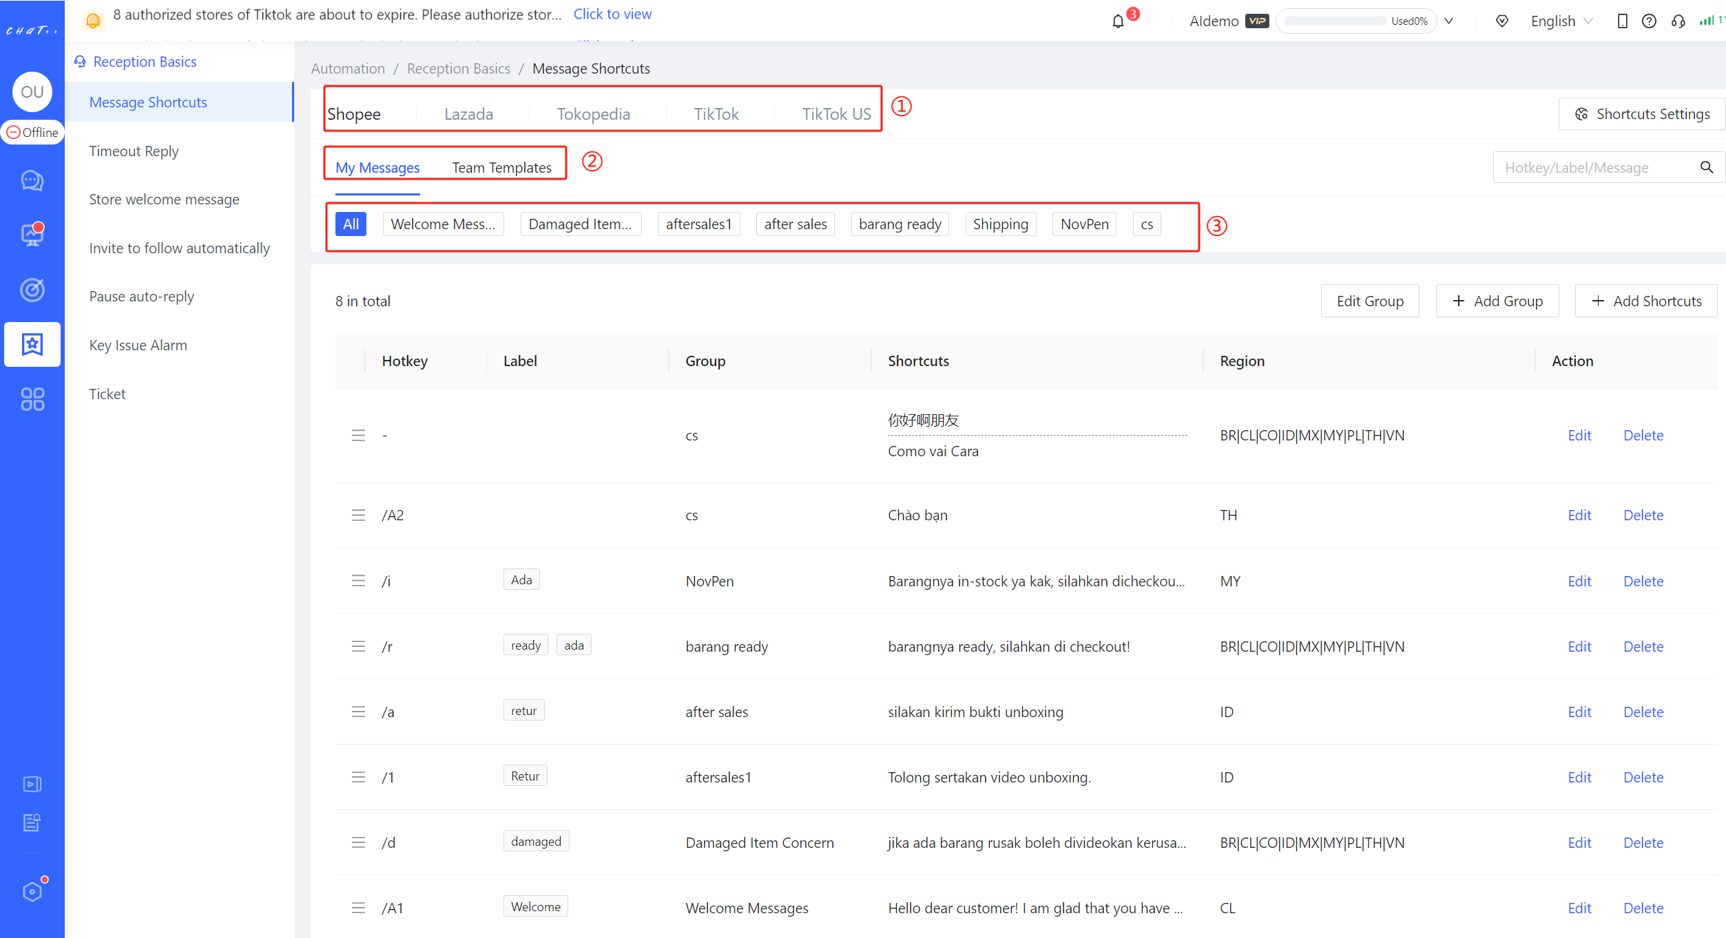The image size is (1726, 938).
Task: Delete the /A1 Welcome Messages shortcut
Action: coord(1643,908)
